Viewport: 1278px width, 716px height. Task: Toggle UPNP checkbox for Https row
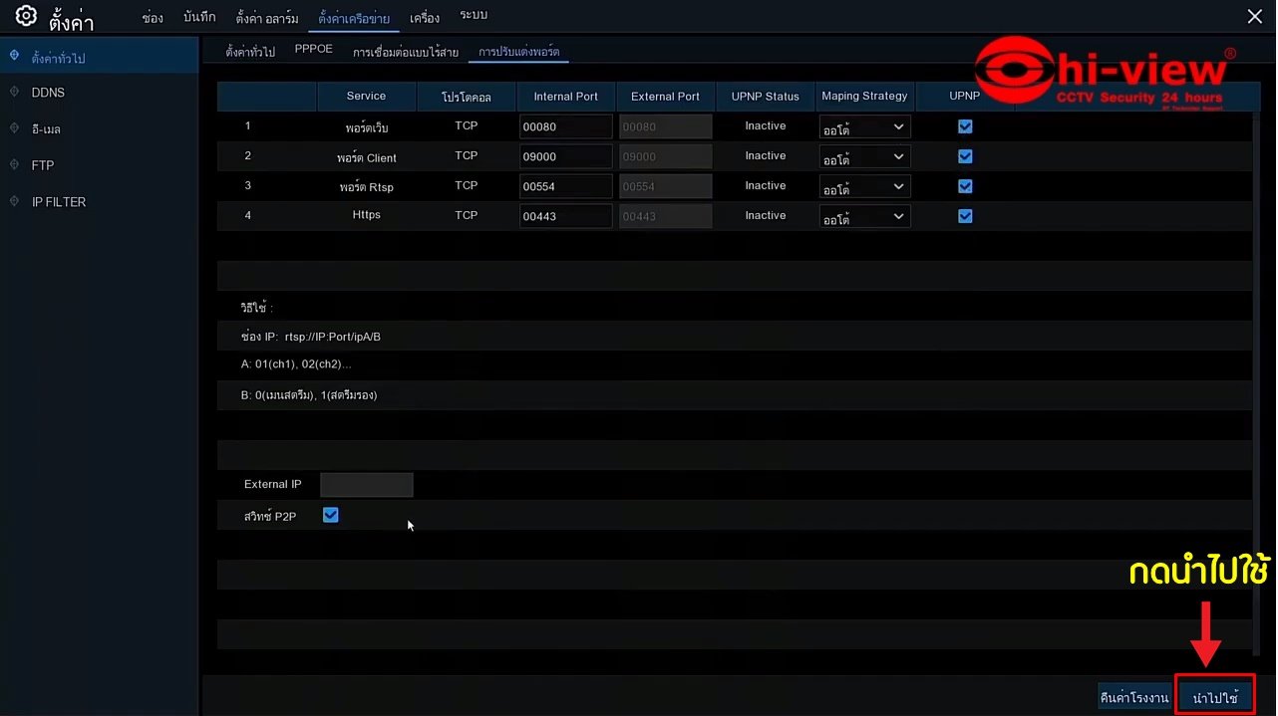coord(964,216)
